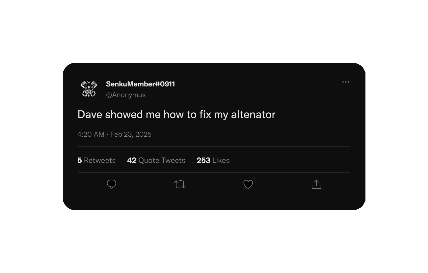
Task: Click the word "my" in the tweet
Action: coord(221,115)
